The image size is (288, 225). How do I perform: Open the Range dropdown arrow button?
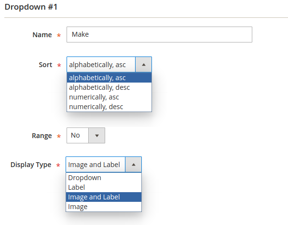(97, 136)
